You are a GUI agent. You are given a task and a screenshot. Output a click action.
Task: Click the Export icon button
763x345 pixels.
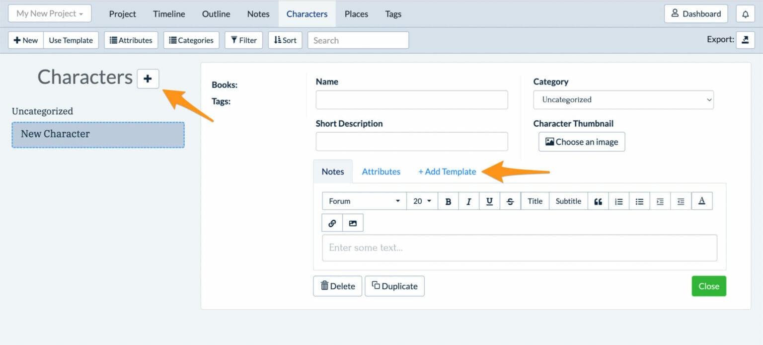click(x=745, y=40)
